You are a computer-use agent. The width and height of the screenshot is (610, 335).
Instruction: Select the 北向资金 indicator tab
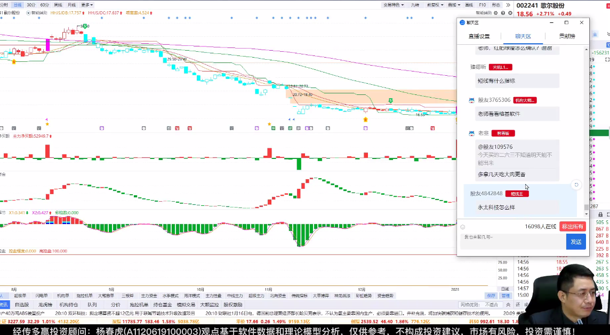[278, 296]
